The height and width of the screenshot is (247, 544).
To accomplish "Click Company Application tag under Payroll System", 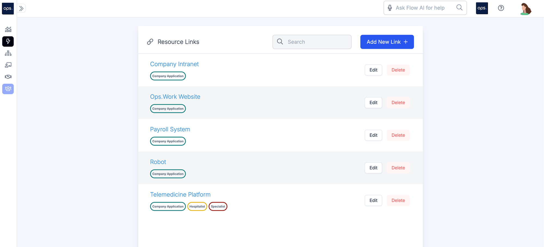I will coord(168,141).
